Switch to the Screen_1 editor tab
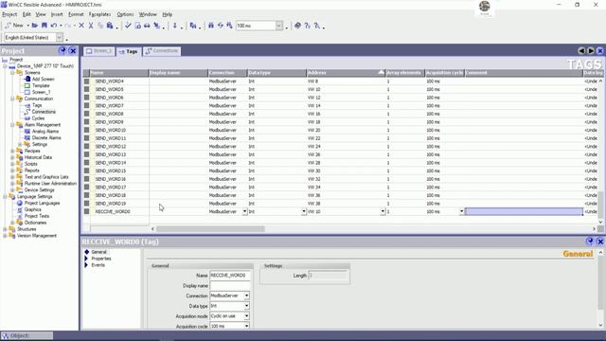This screenshot has height=341, width=606. (x=99, y=51)
